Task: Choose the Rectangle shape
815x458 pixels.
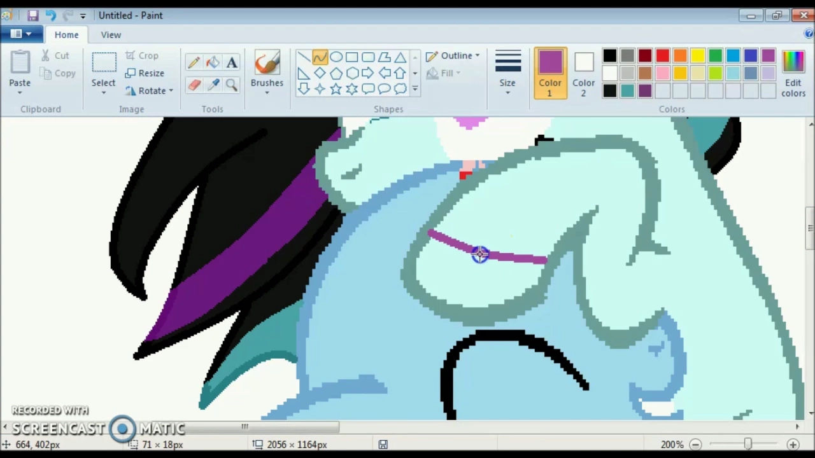Action: pos(351,57)
